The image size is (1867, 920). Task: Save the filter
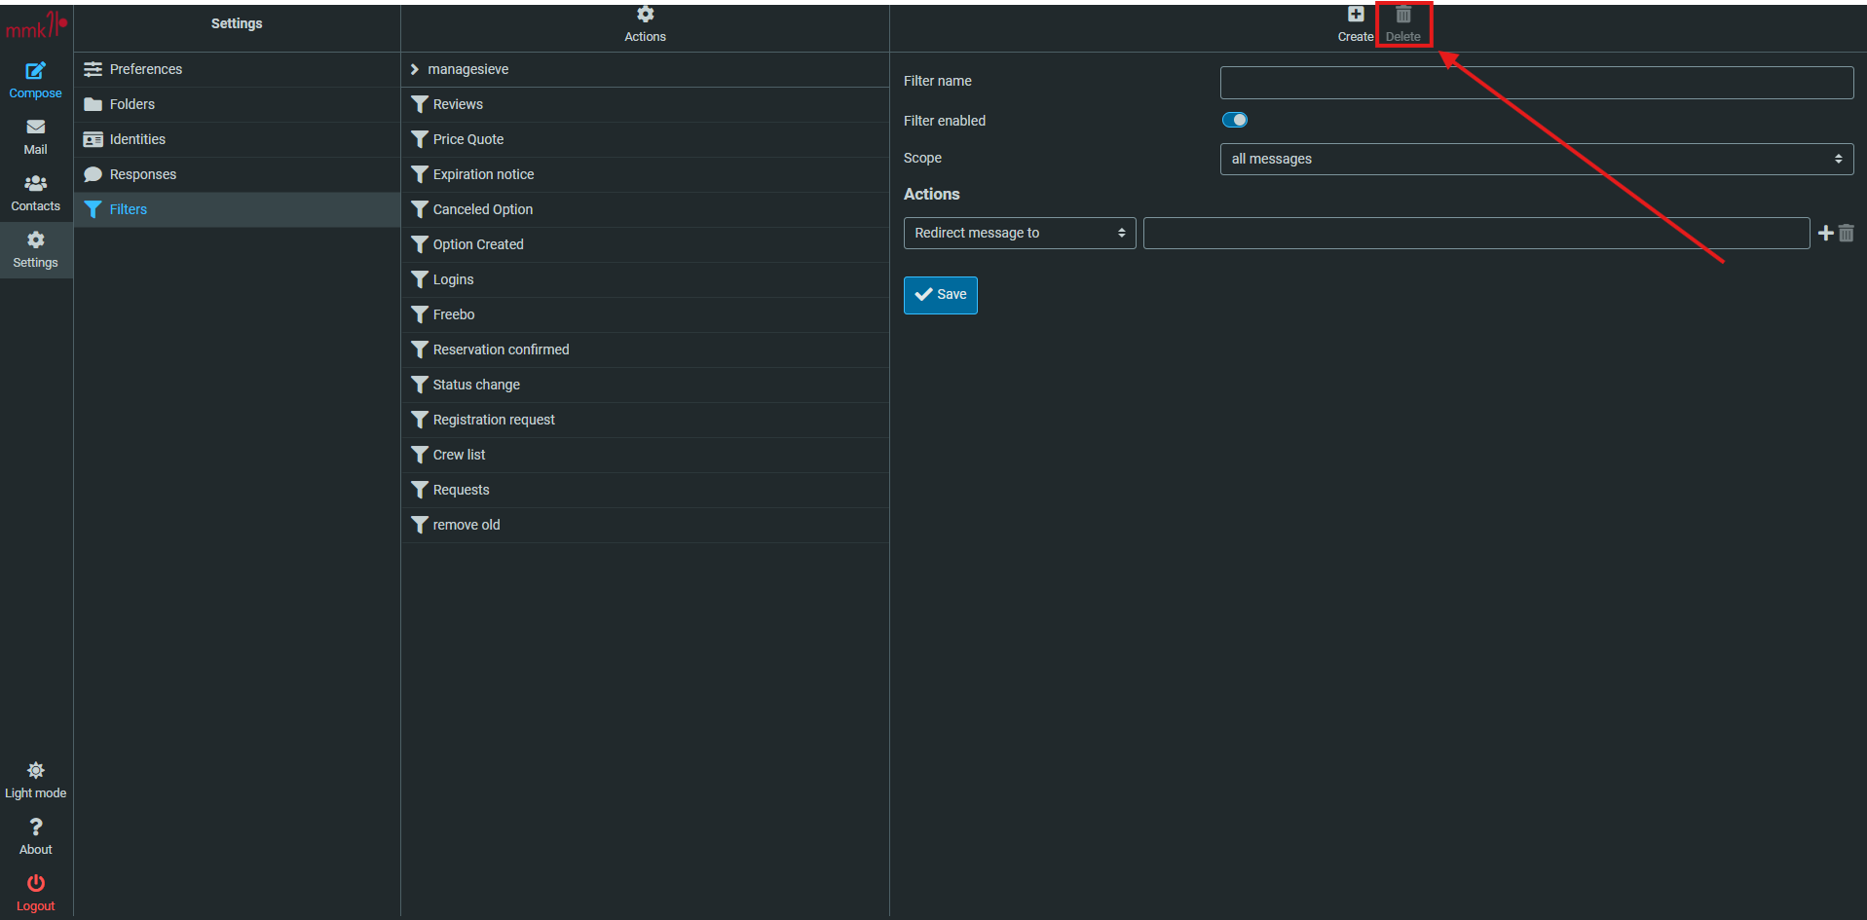point(940,295)
